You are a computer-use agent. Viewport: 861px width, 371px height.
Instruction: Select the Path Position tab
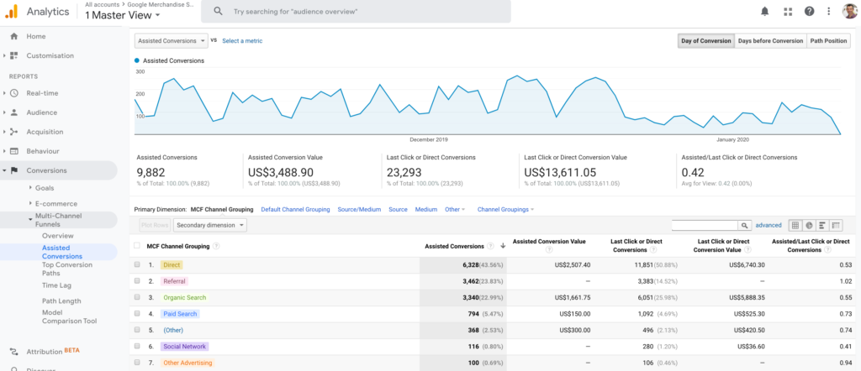point(828,41)
